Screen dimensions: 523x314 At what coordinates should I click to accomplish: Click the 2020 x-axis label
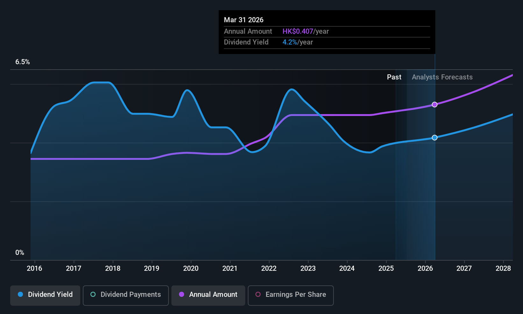tap(191, 269)
